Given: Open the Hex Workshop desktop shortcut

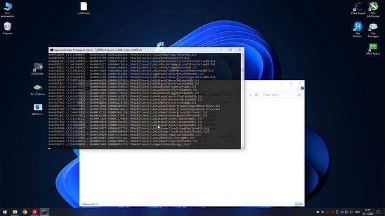Looking at the screenshot, I should 358,29.
